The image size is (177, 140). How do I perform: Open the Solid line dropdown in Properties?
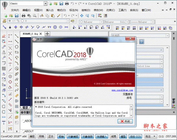pyautogui.click(x=162, y=66)
